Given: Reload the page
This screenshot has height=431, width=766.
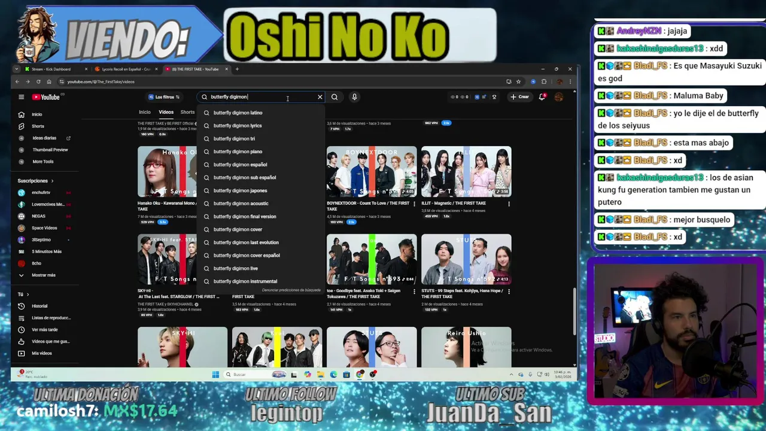Looking at the screenshot, I should 38,81.
